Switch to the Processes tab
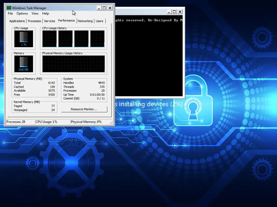Image resolution: width=277 pixels, height=207 pixels. click(34, 21)
